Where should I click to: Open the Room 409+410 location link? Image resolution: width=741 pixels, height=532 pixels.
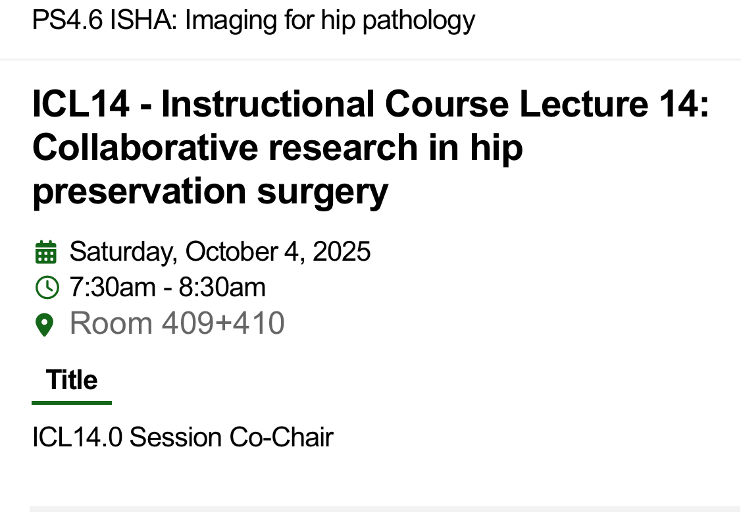pos(177,323)
